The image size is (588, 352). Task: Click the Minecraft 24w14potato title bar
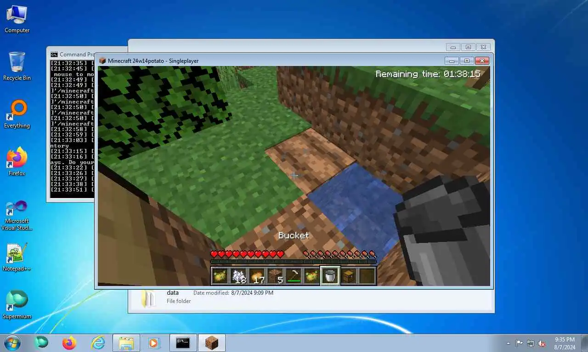(271, 60)
